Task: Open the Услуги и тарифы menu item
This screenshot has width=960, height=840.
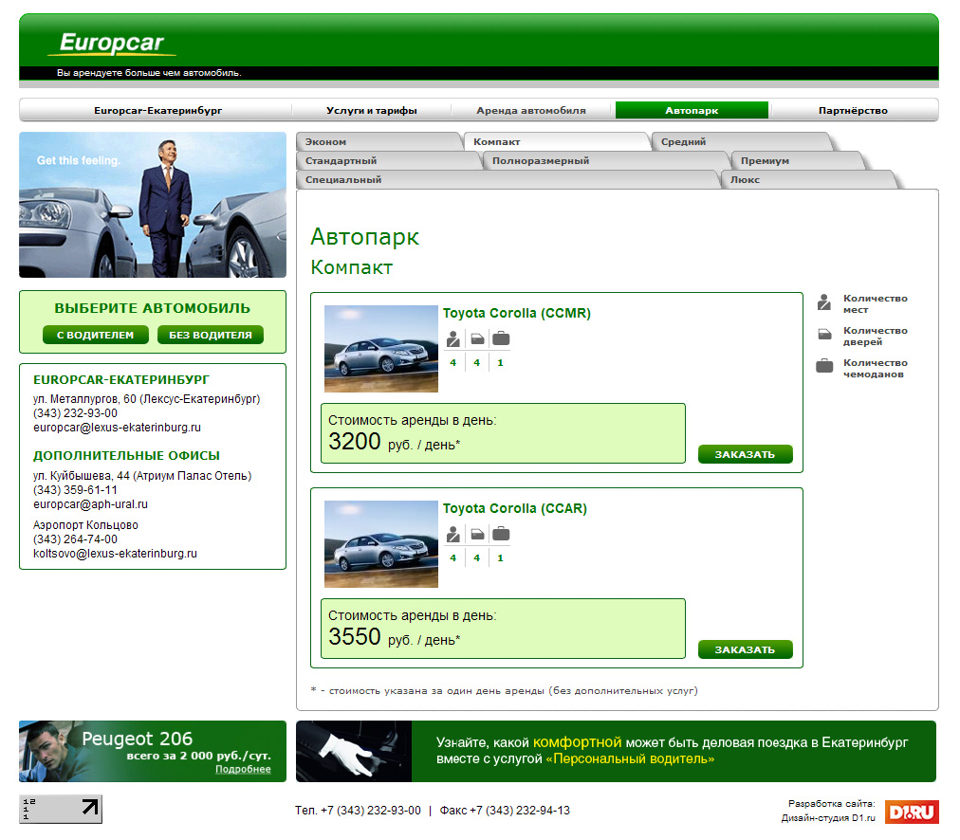Action: [372, 111]
